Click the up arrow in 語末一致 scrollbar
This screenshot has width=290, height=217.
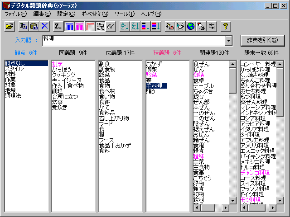(x=280, y=64)
